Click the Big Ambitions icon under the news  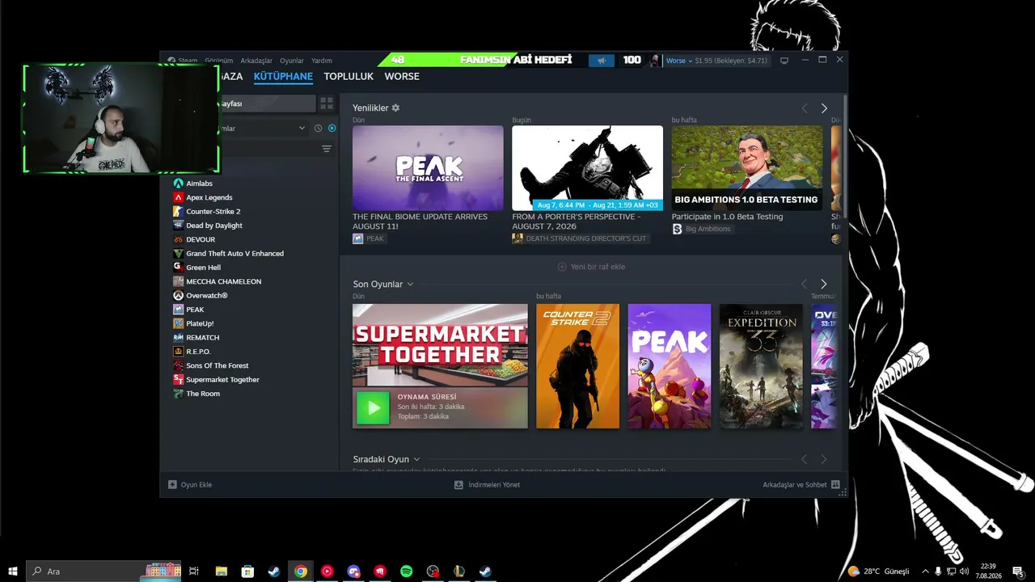pyautogui.click(x=678, y=229)
